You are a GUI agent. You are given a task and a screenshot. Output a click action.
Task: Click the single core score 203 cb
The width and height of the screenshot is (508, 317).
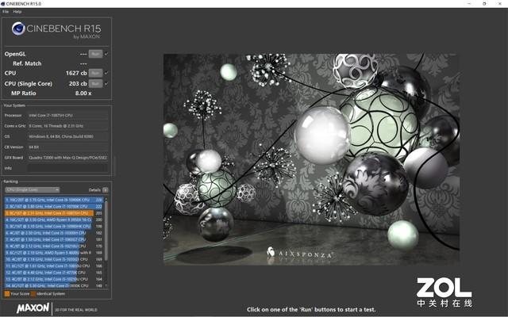78,83
